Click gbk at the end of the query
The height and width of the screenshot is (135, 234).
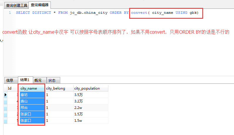pos(193,13)
